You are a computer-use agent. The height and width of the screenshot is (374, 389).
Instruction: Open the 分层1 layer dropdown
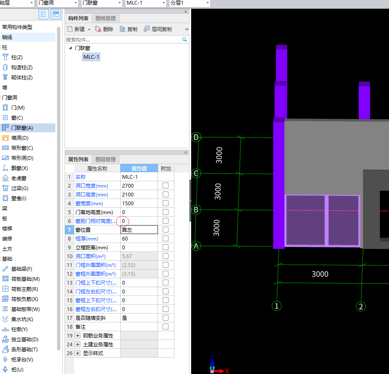coord(207,3)
